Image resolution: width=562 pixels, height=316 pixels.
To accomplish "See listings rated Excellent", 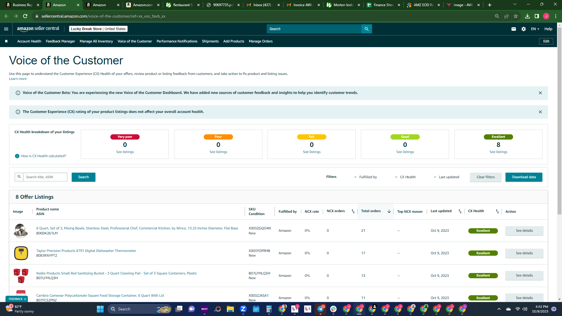I will (498, 152).
